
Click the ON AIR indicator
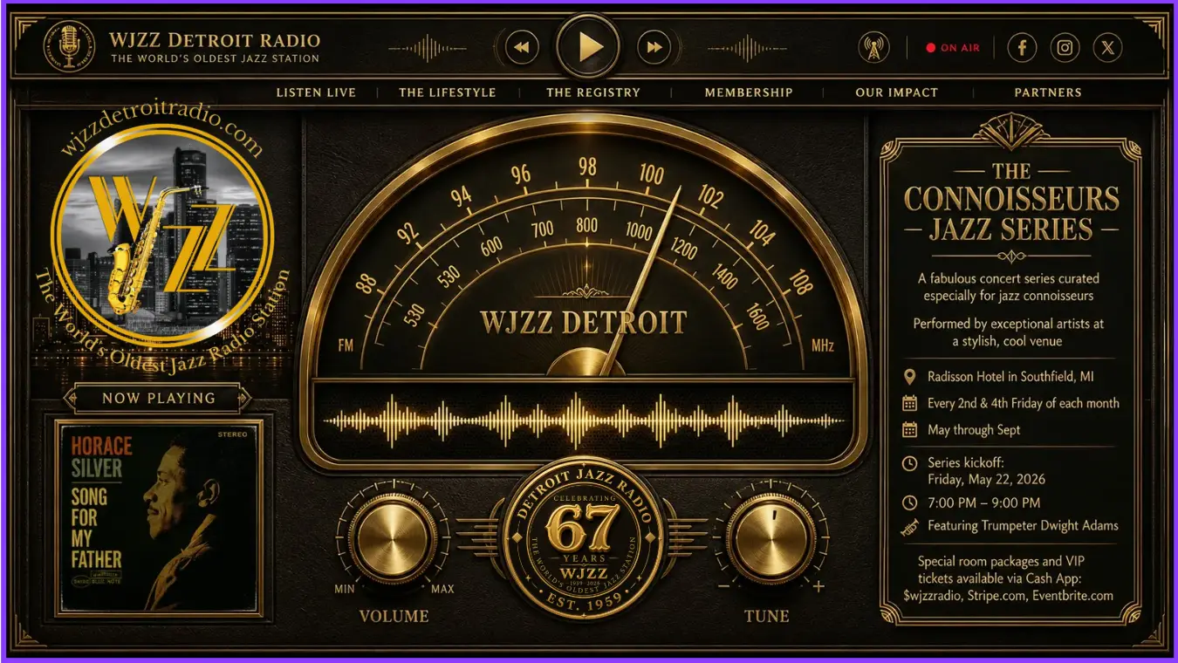coord(953,48)
